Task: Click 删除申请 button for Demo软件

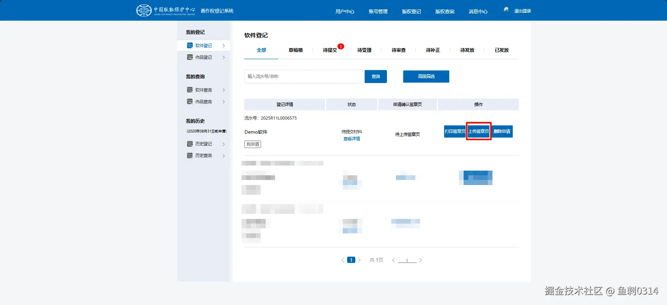Action: [x=502, y=131]
